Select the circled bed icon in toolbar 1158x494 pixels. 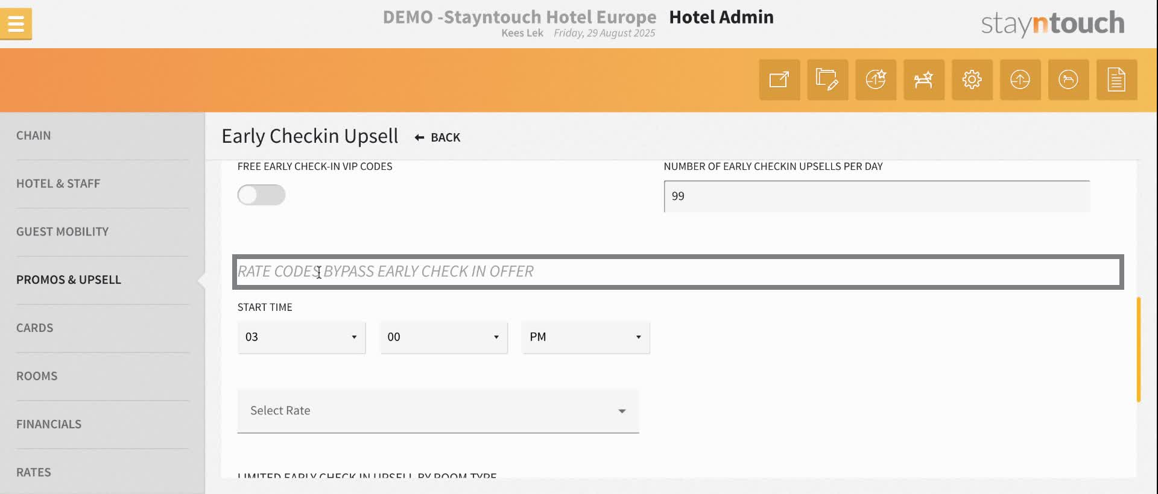1068,80
